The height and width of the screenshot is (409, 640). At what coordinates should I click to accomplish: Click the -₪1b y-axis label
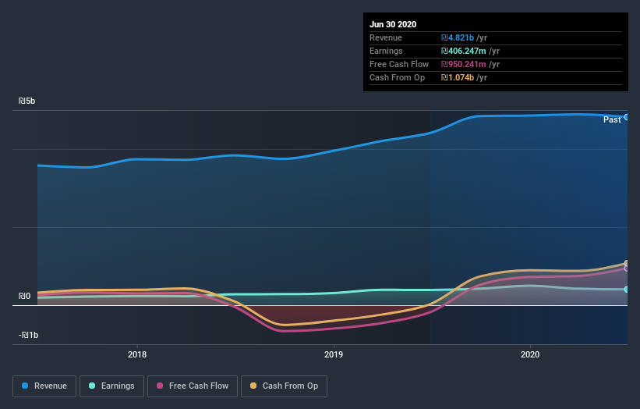(x=28, y=335)
